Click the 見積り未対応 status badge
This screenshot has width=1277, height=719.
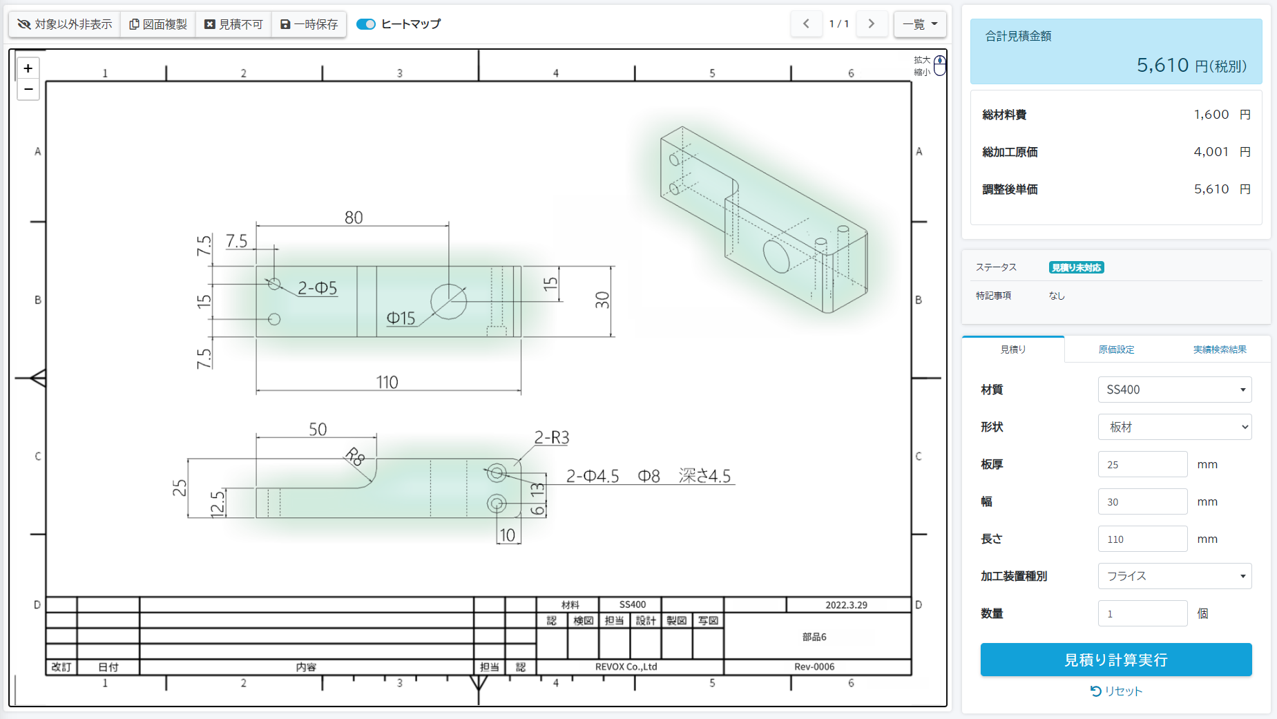[1076, 268]
